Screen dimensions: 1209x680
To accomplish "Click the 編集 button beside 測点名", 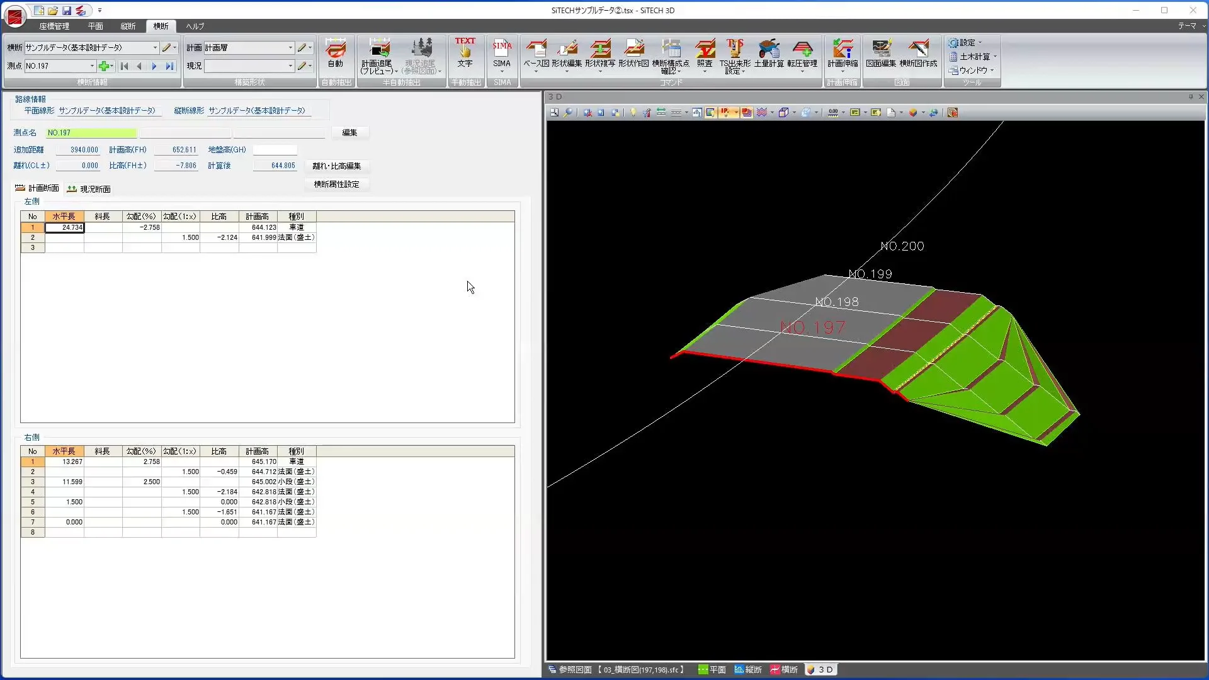I will tap(349, 133).
